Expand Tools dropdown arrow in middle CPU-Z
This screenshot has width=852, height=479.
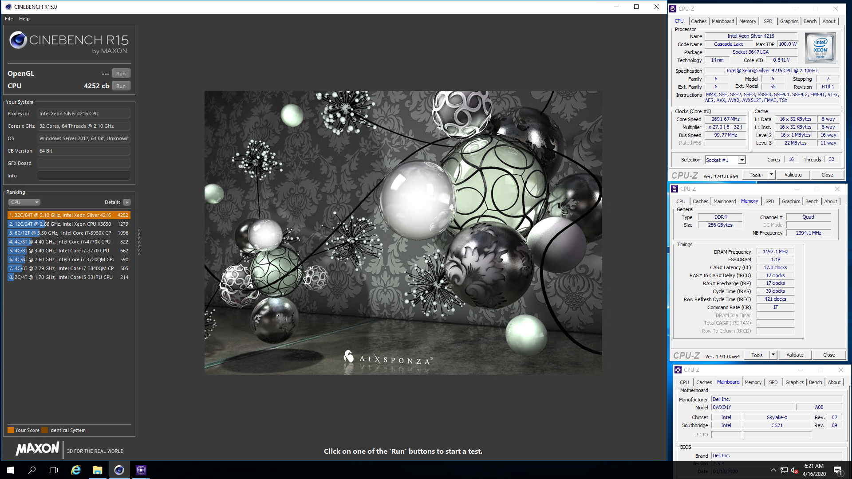pyautogui.click(x=773, y=355)
